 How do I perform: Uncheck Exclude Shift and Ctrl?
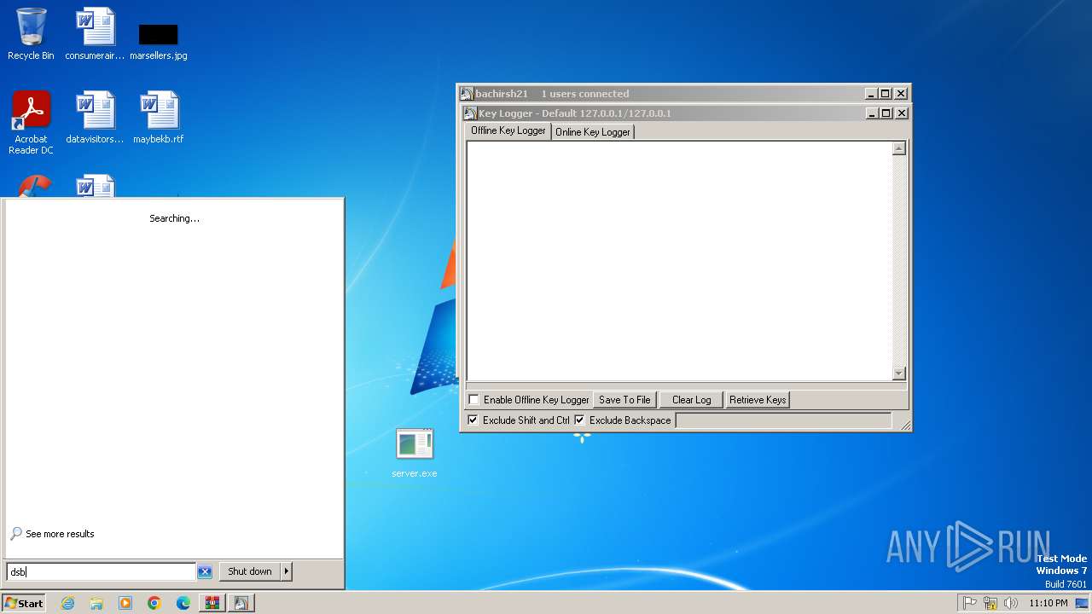[x=473, y=420]
